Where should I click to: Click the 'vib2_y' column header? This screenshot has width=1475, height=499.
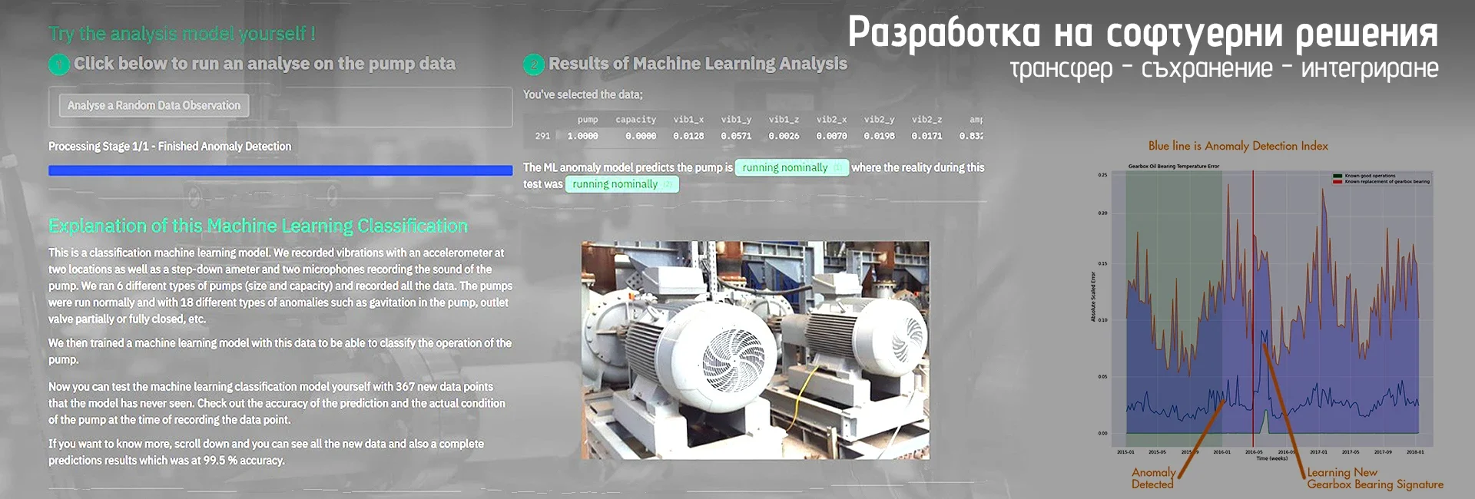click(x=879, y=120)
